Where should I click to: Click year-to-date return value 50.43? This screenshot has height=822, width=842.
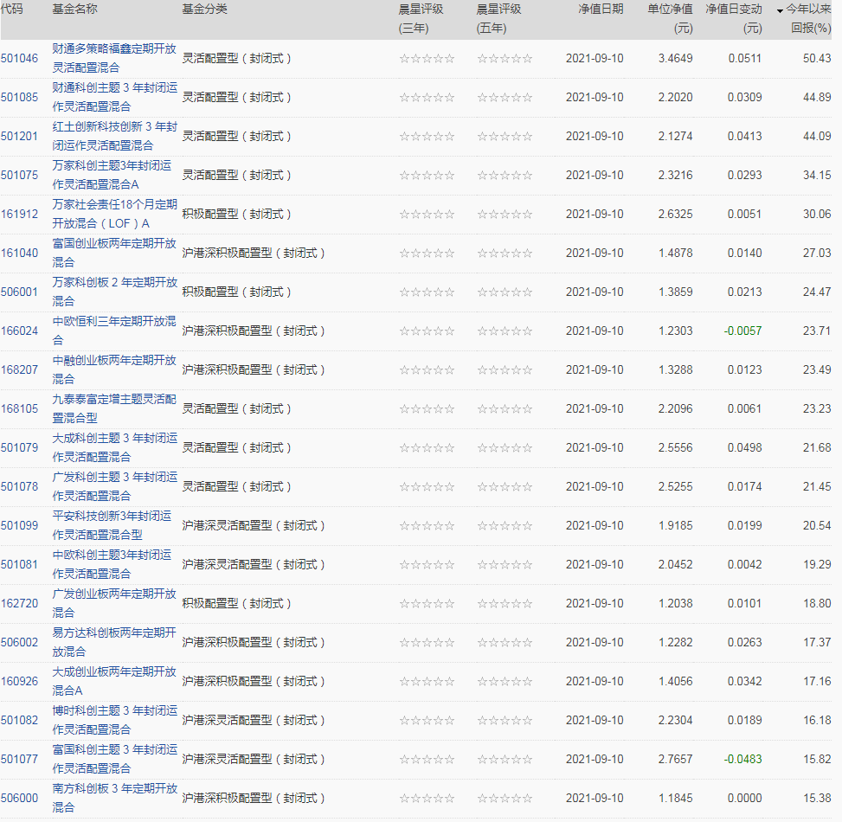tap(817, 58)
